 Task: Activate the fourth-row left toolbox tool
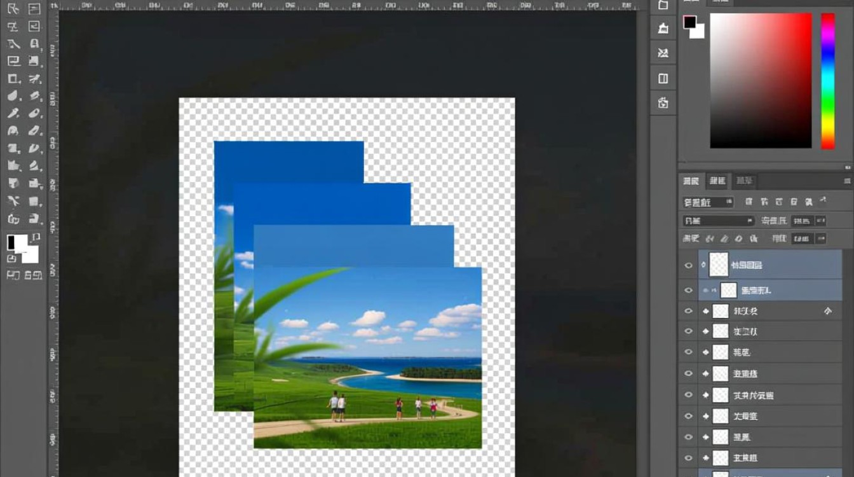click(x=13, y=62)
